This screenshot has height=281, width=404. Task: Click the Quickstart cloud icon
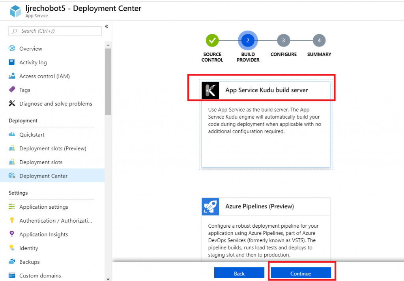tap(12, 134)
